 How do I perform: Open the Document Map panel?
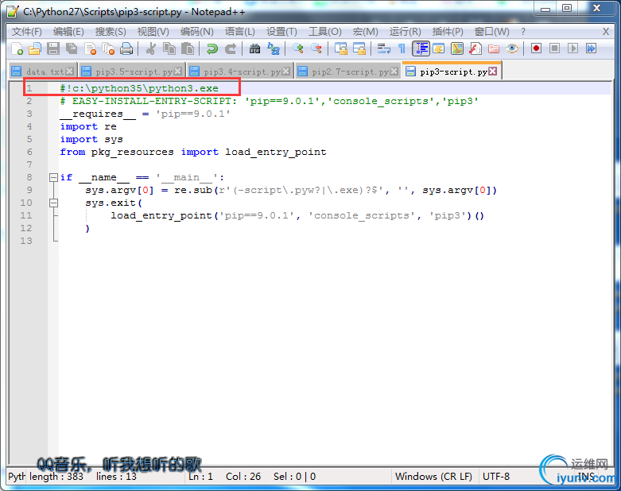(456, 48)
